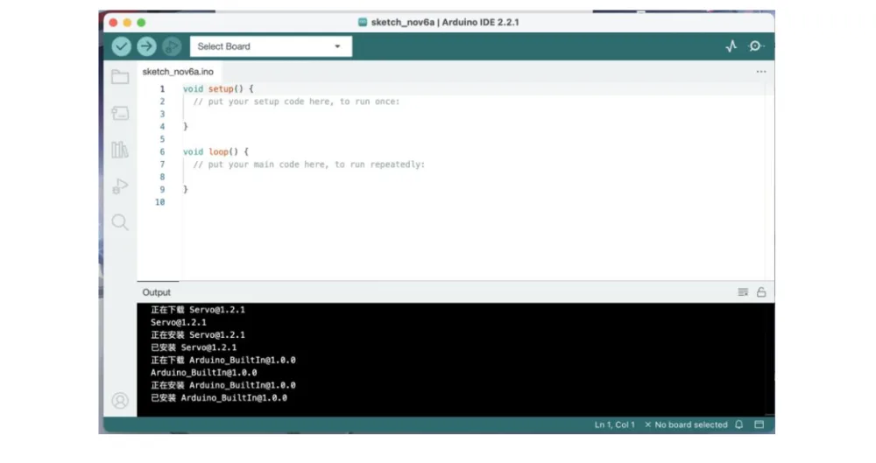Open the Sketchbook folder panel
The width and height of the screenshot is (876, 463).
[x=119, y=76]
